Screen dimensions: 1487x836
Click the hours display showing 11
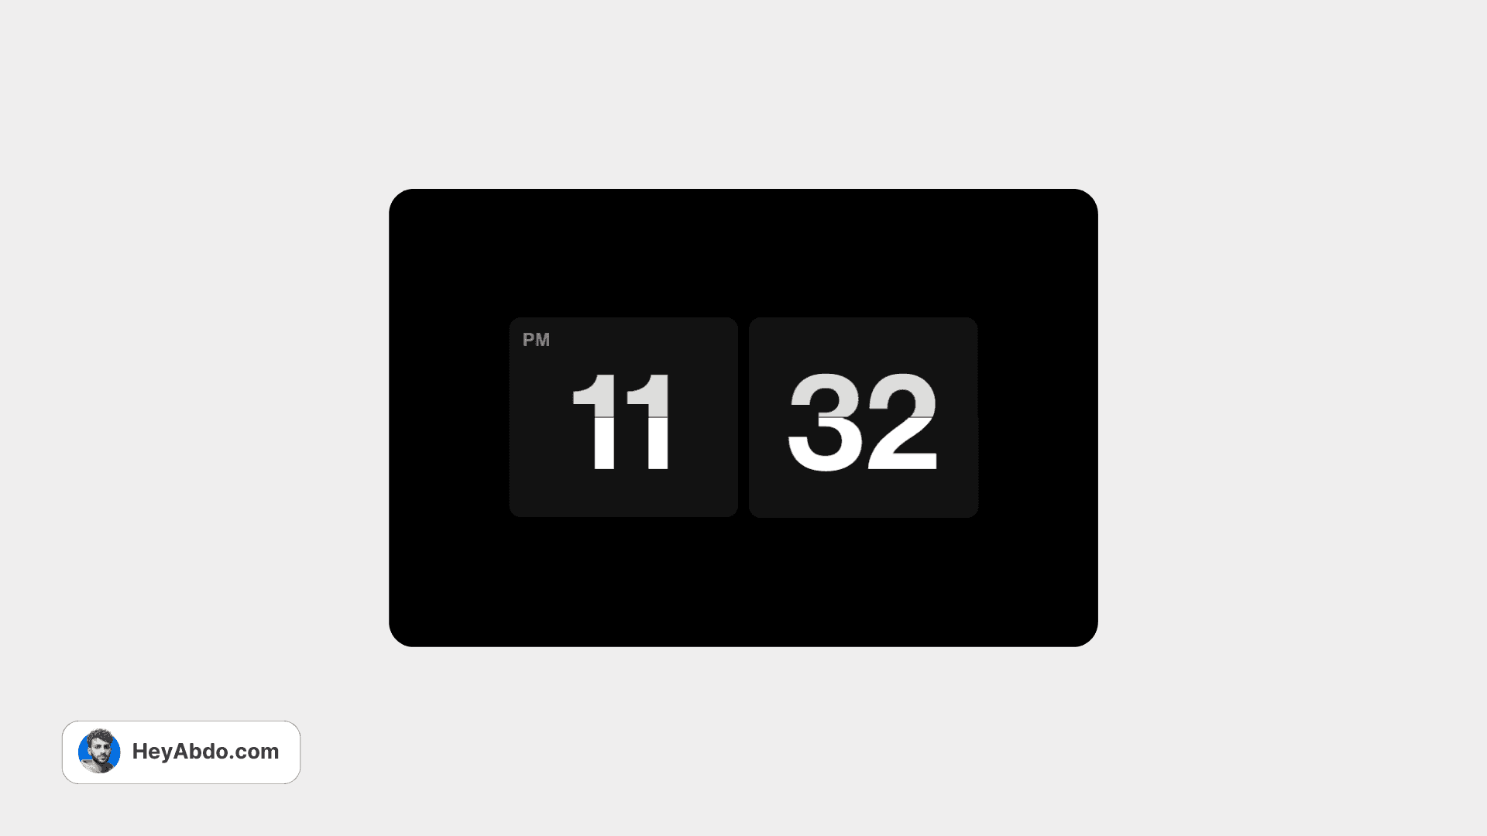click(623, 416)
